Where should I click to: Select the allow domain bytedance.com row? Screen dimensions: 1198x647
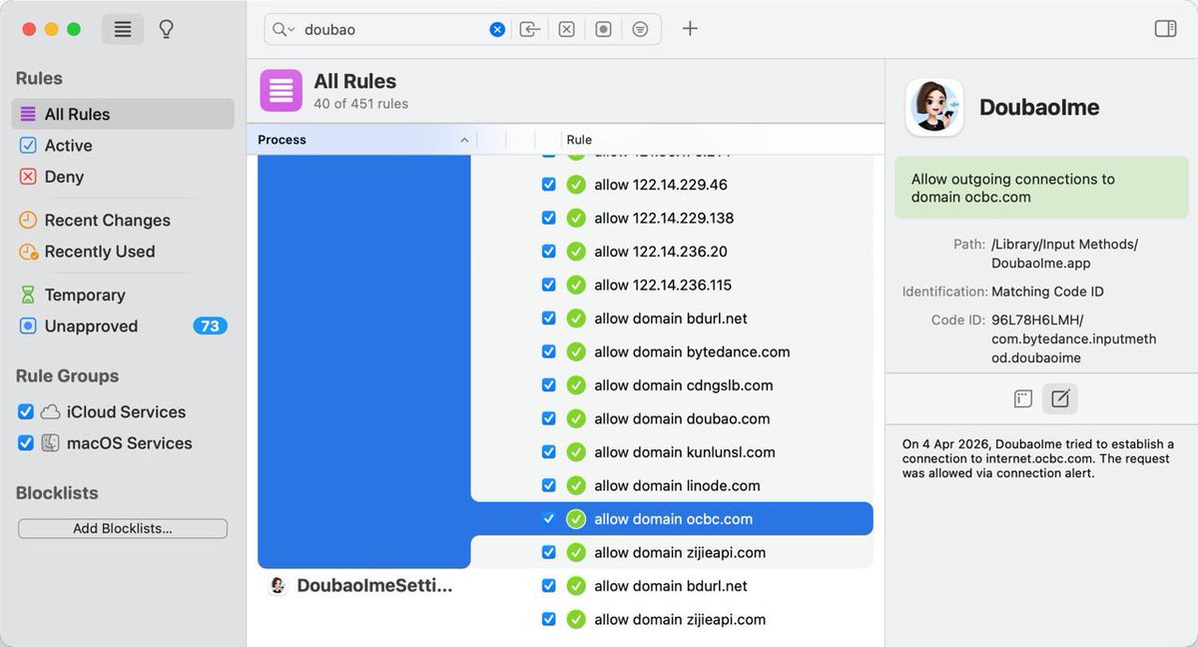coord(672,351)
